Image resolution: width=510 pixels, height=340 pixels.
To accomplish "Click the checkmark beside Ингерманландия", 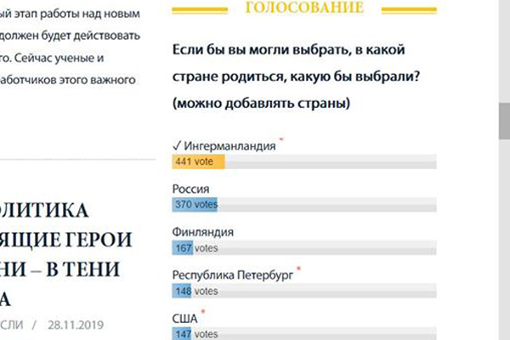I will click(x=176, y=146).
